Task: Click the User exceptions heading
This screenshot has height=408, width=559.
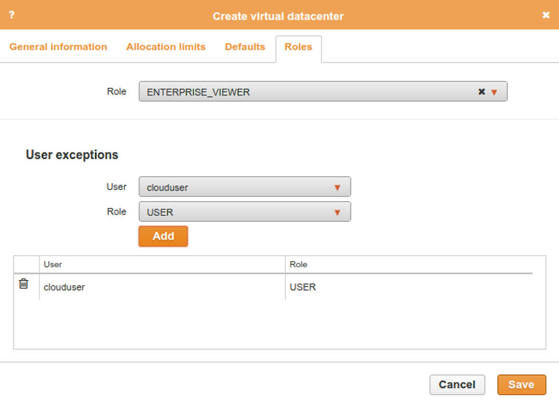Action: 72,155
